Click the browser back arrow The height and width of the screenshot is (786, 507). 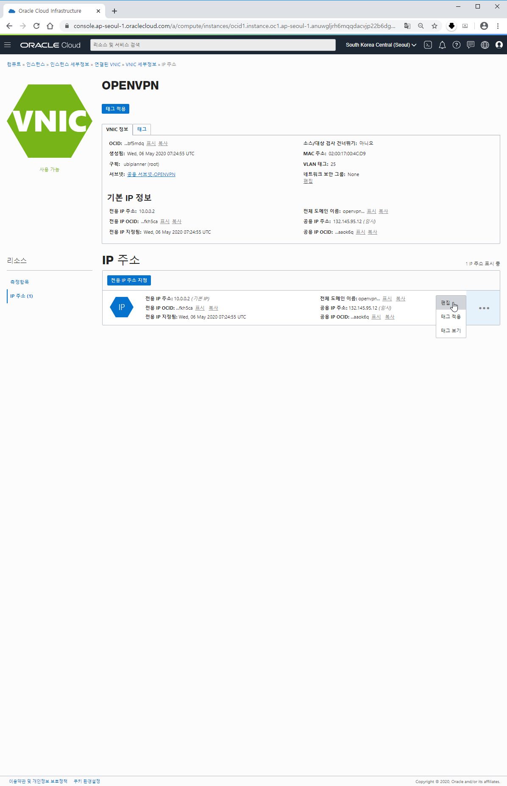[x=9, y=26]
